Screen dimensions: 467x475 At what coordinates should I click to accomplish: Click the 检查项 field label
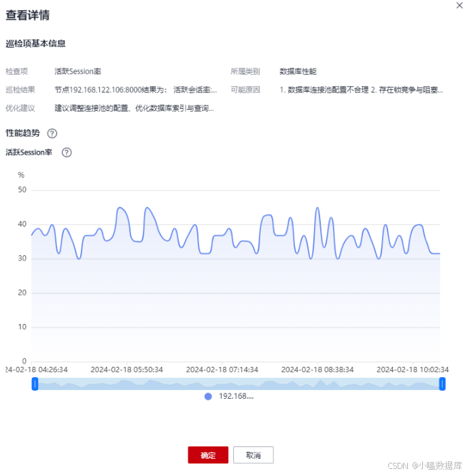click(16, 71)
